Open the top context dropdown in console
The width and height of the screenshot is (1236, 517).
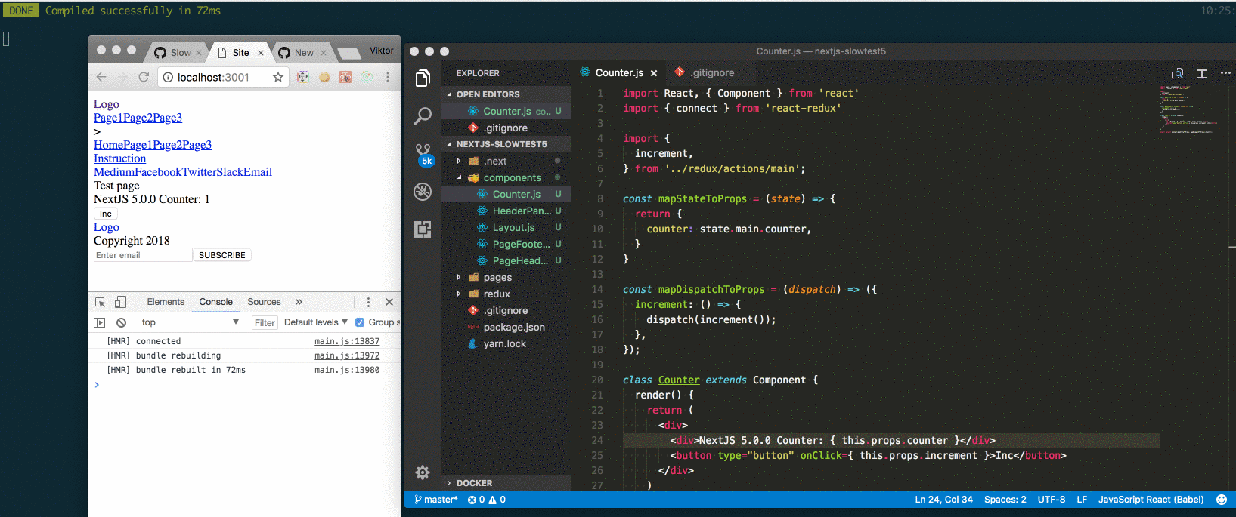[190, 322]
